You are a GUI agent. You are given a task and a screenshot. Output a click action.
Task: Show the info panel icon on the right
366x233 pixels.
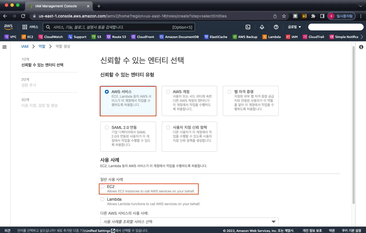click(361, 47)
